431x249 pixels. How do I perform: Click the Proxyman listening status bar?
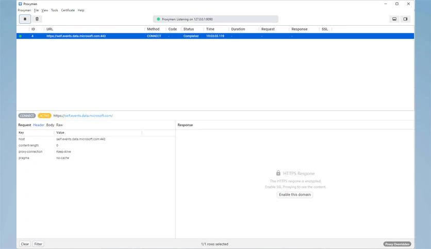[215, 19]
